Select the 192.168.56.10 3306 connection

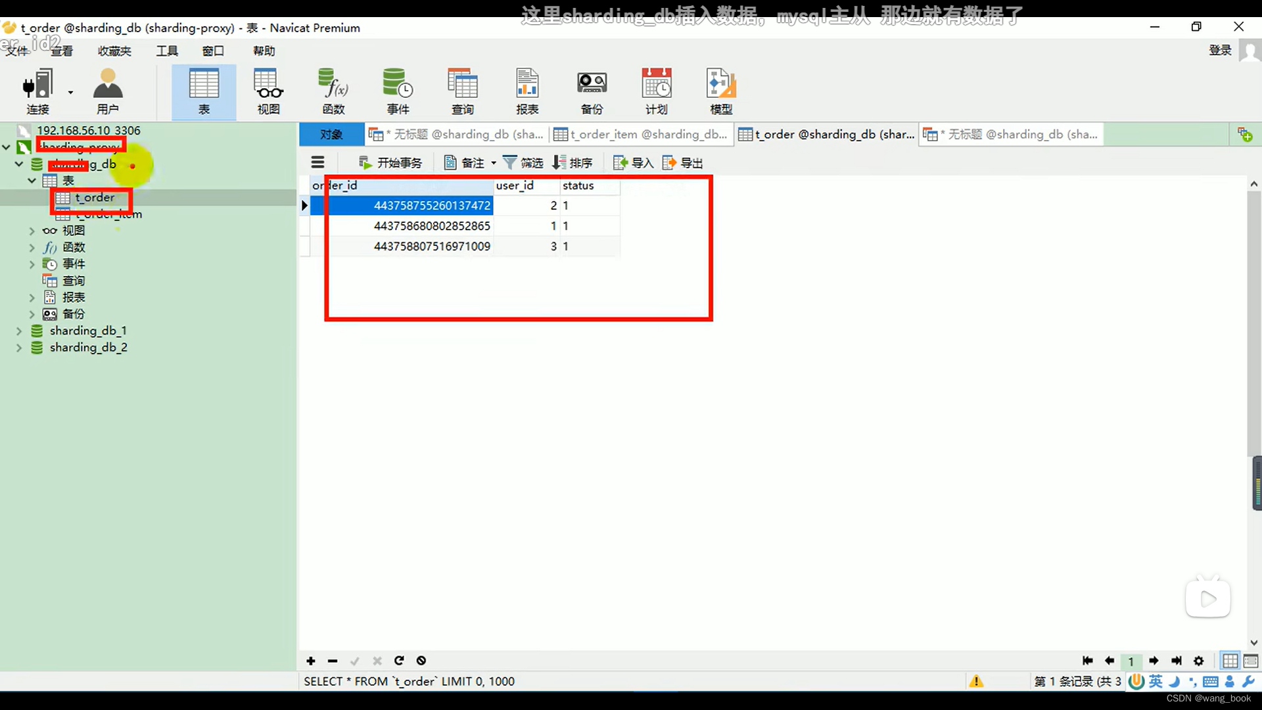point(88,130)
